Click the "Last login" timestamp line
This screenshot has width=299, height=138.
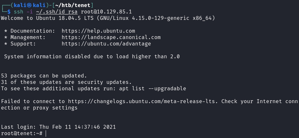point(58,127)
